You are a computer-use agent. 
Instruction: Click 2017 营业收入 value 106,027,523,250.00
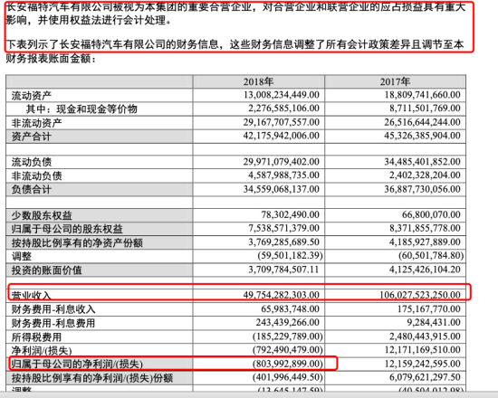tap(419, 295)
